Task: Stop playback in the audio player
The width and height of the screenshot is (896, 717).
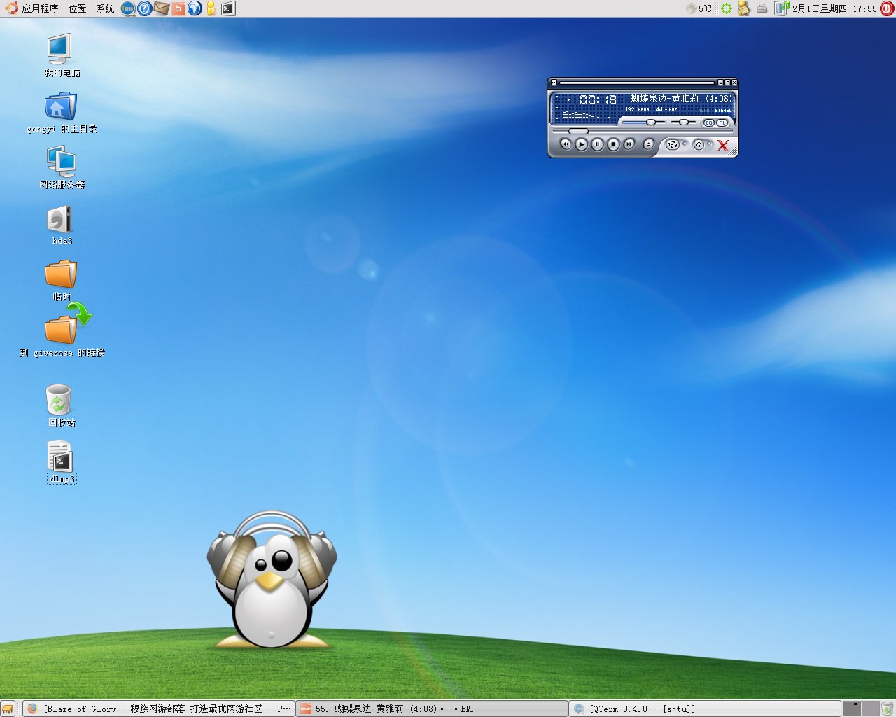Action: (613, 144)
